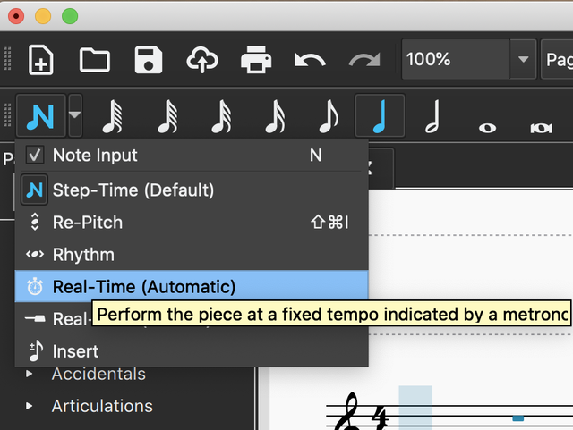Print the score using the printer icon
Viewport: 573px width, 430px height.
point(256,60)
